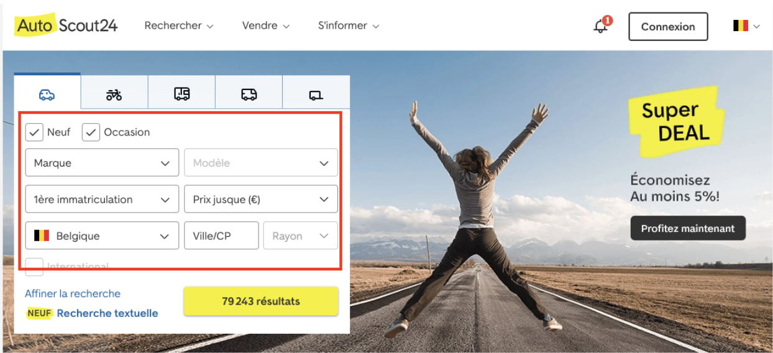Image resolution: width=773 pixels, height=353 pixels.
Task: Open the notifications bell icon
Action: pos(601,26)
